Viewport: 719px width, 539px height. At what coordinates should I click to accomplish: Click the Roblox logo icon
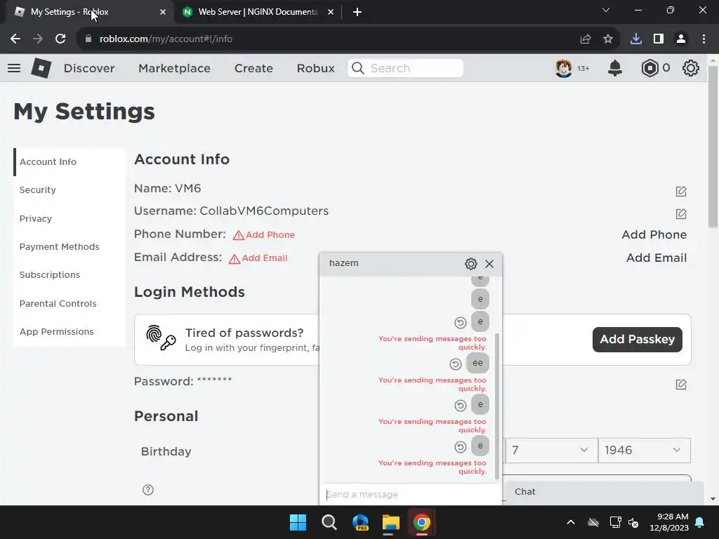[41, 68]
